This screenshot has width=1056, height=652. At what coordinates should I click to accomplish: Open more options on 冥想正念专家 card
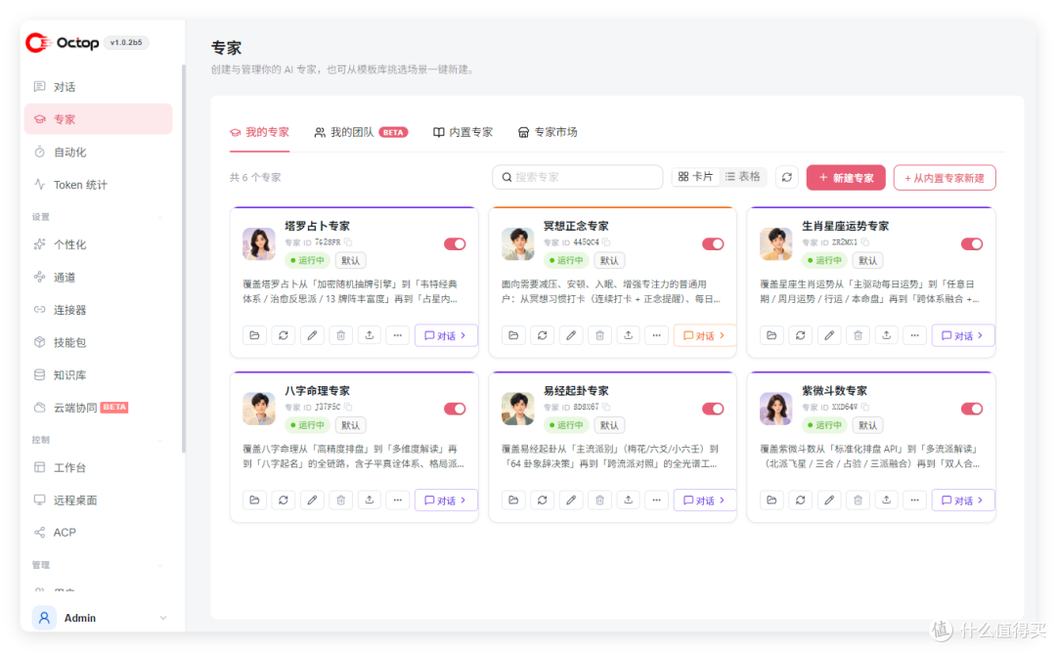tap(657, 335)
